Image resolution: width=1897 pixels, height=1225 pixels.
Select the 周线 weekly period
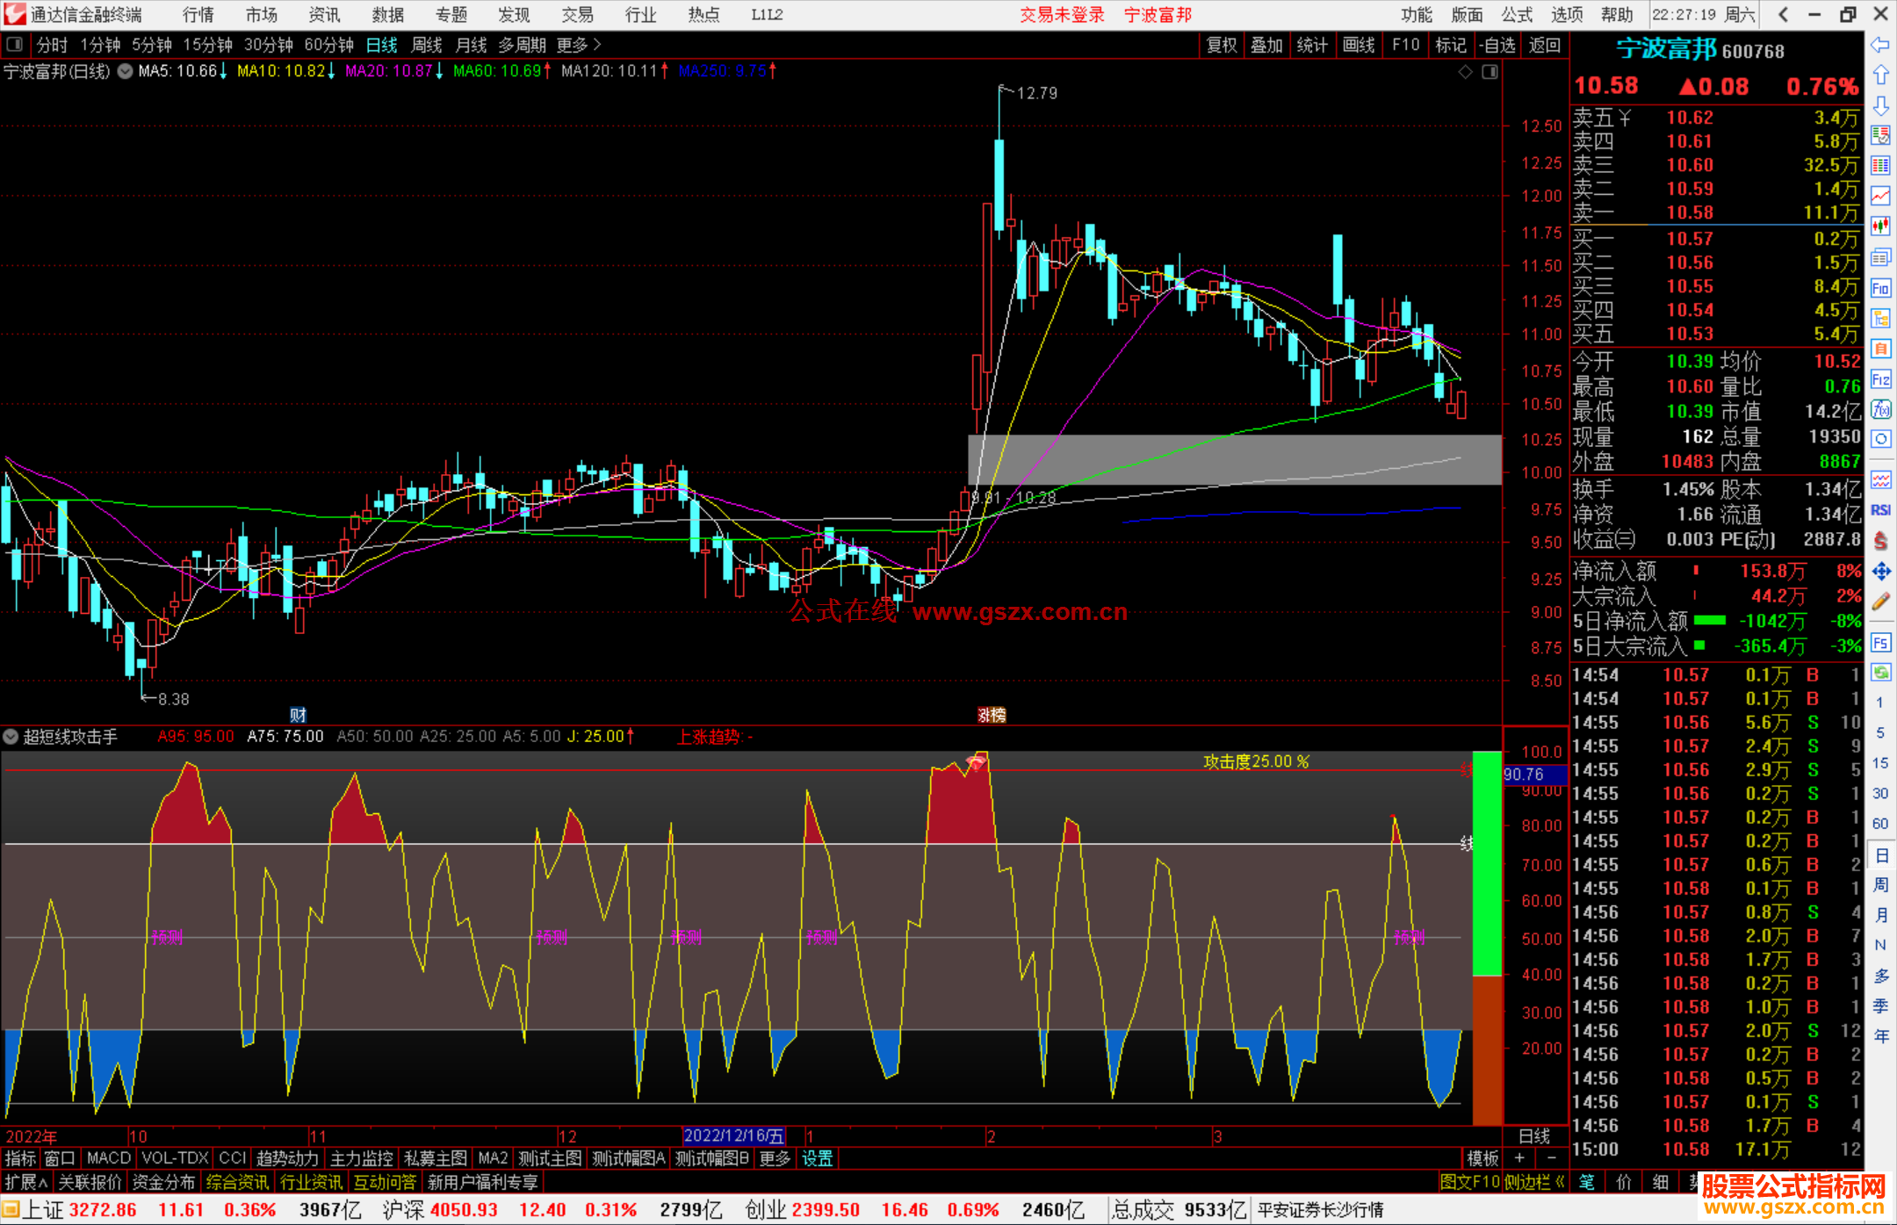(x=427, y=45)
